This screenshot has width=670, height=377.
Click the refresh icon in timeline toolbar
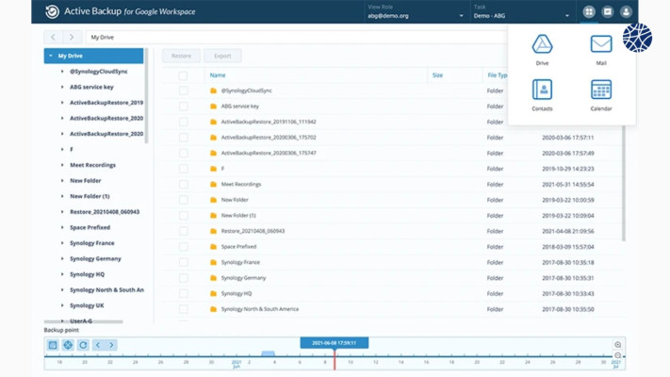(83, 345)
